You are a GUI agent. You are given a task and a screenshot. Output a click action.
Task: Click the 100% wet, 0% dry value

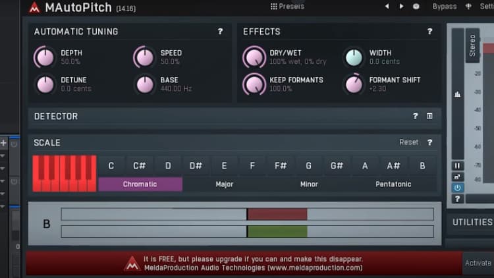(x=298, y=62)
